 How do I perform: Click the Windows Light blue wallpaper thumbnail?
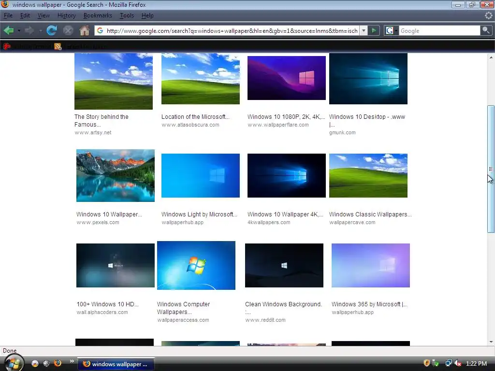pos(201,175)
